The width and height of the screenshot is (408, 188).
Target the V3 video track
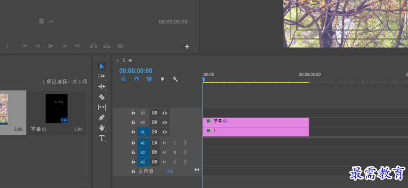pyautogui.click(x=142, y=113)
